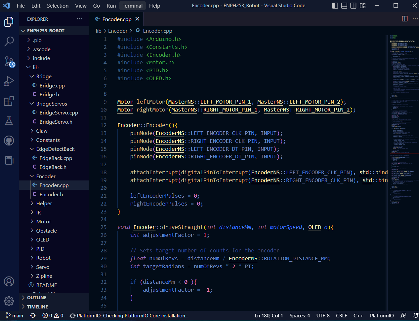Click the main branch indicator
Viewport: 419px width, 321px height.
[15, 315]
